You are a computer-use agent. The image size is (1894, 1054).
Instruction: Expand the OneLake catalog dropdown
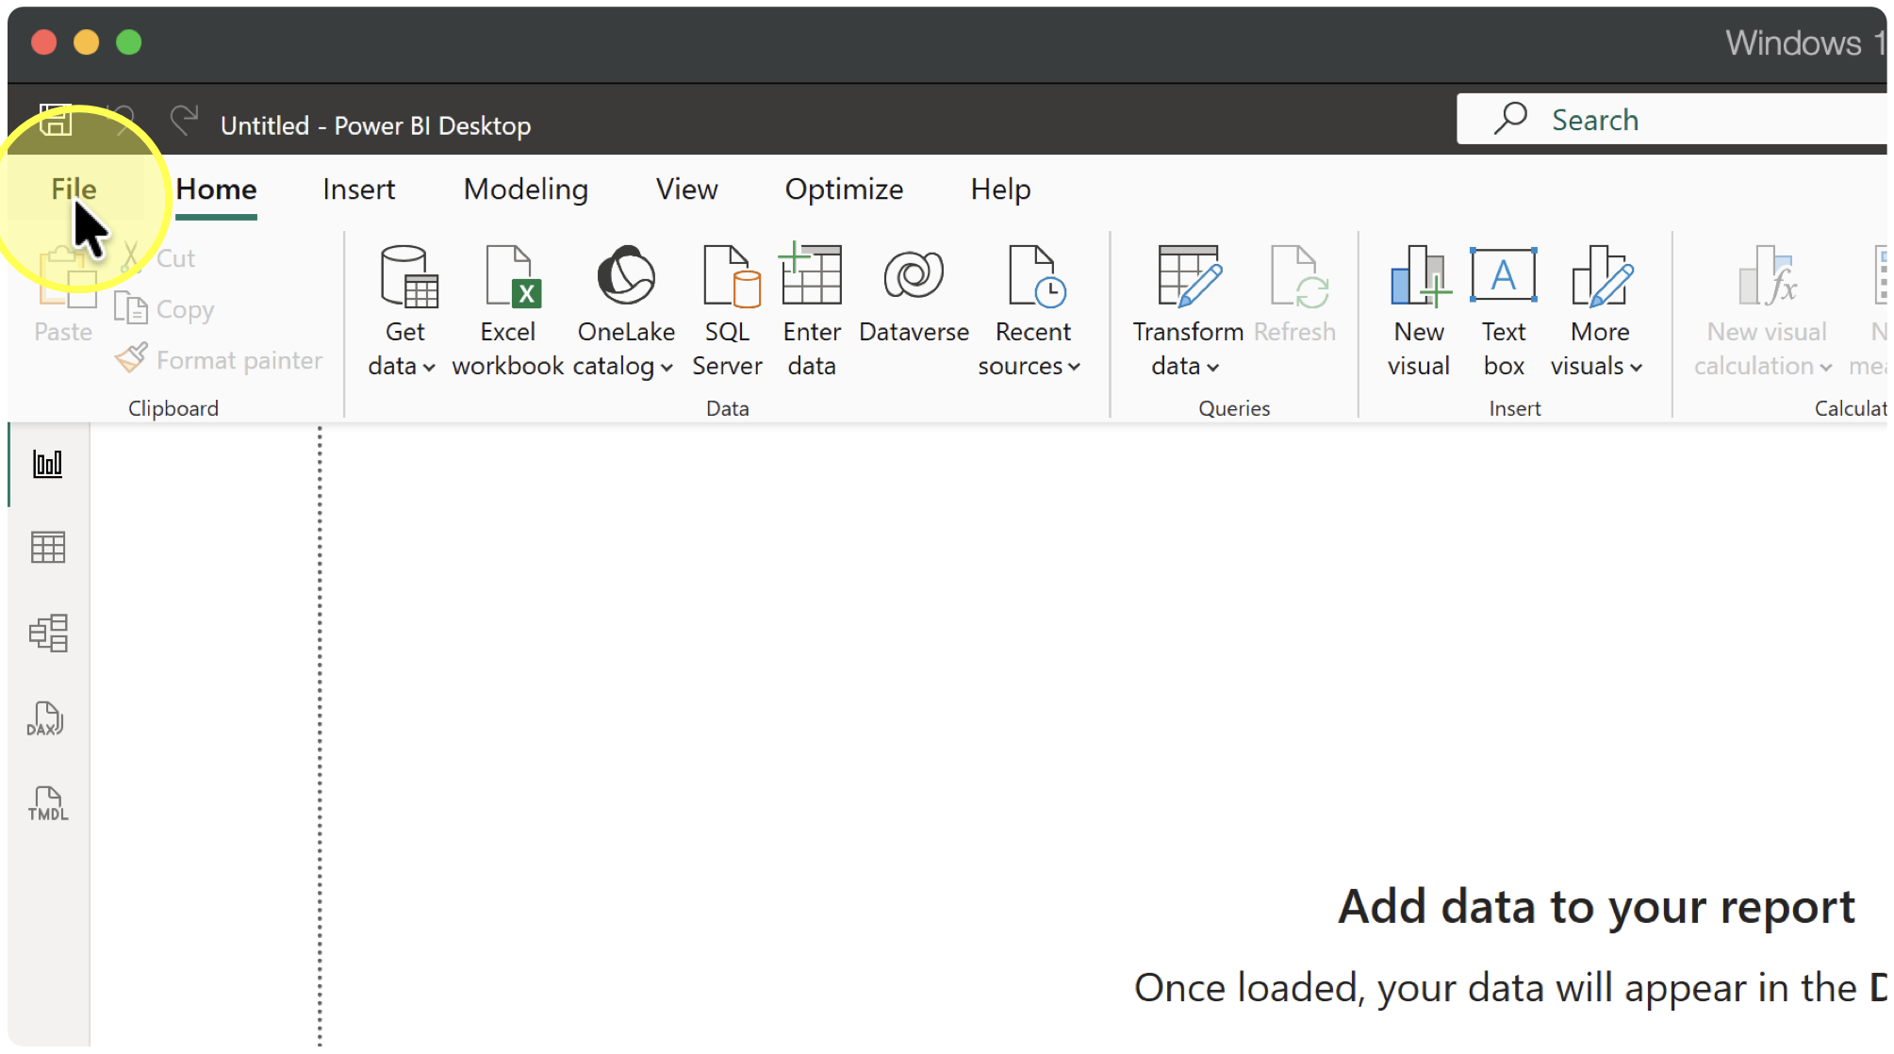pos(667,367)
